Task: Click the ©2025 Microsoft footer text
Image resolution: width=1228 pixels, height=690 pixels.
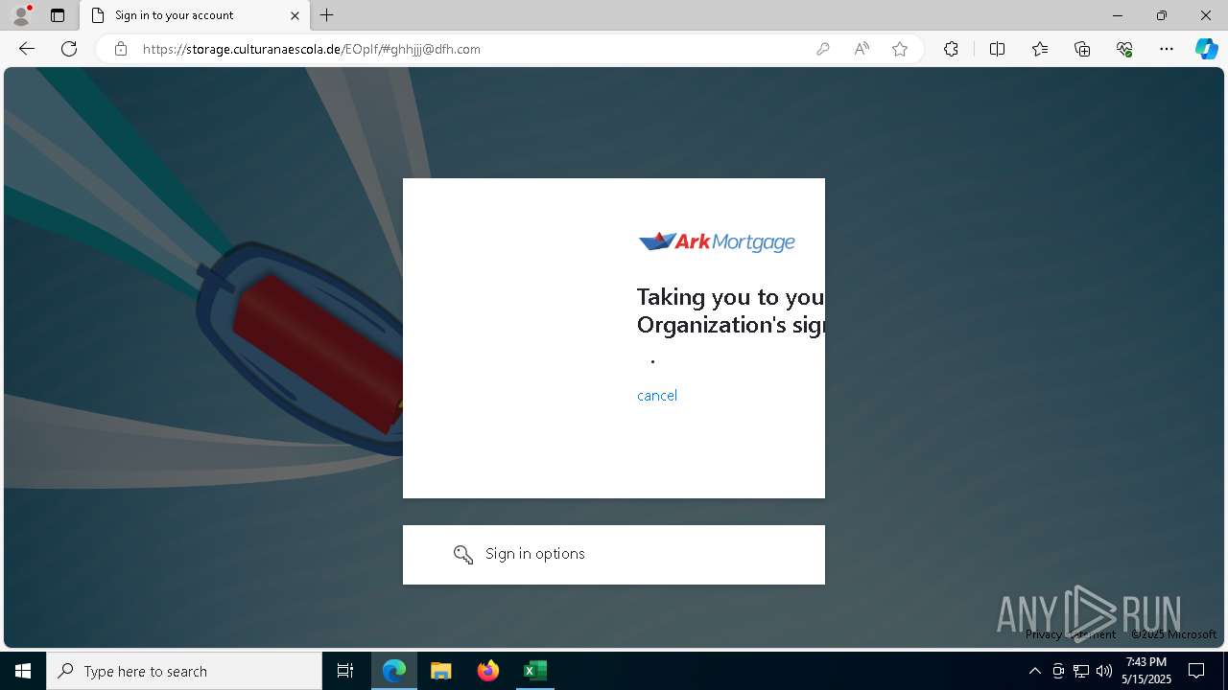Action: click(x=1173, y=634)
